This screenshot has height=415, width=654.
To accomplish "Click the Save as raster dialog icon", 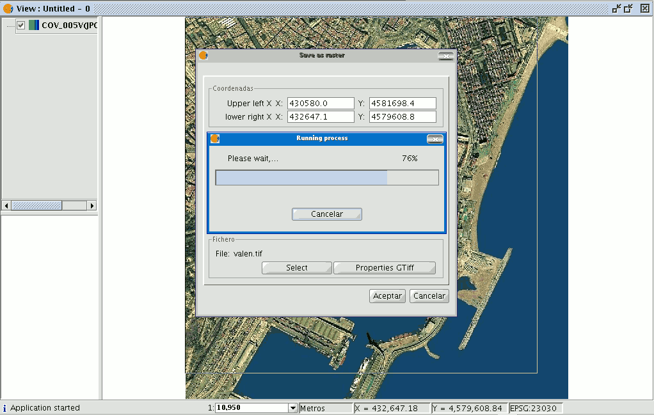I will tap(203, 56).
